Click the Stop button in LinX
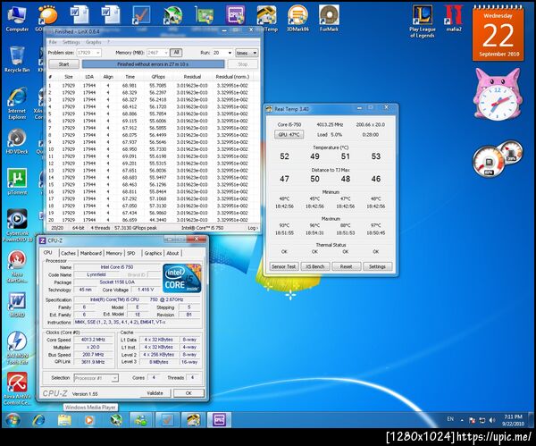 point(243,64)
